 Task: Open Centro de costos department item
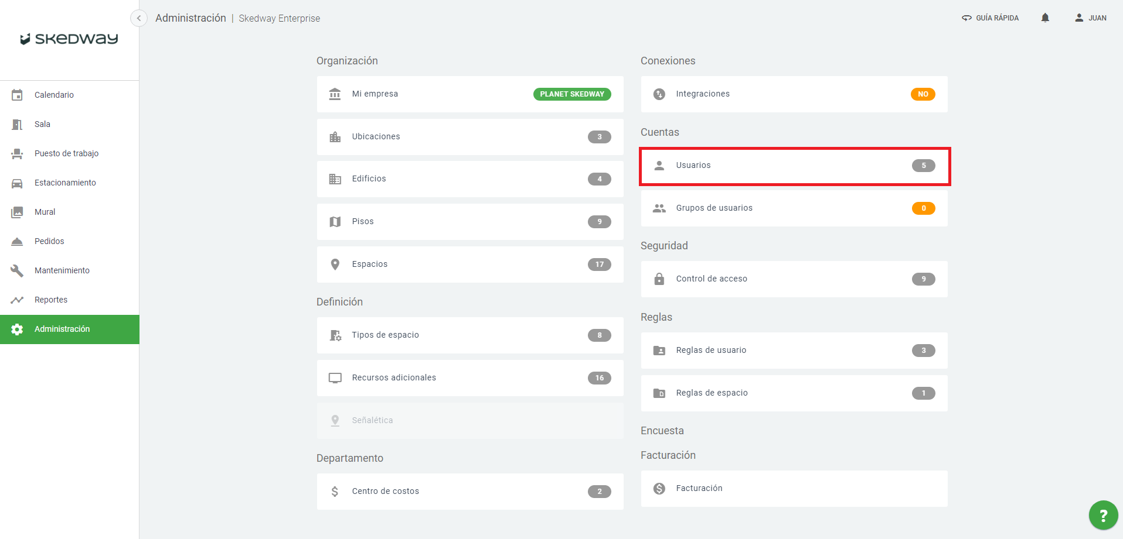[x=469, y=492]
